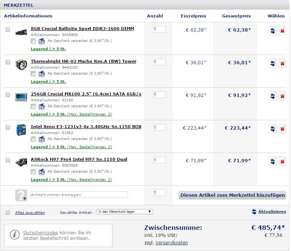291x251 pixels.
Task: Refresh the Intel Xeon E3-1231v3 row
Action: (273, 128)
